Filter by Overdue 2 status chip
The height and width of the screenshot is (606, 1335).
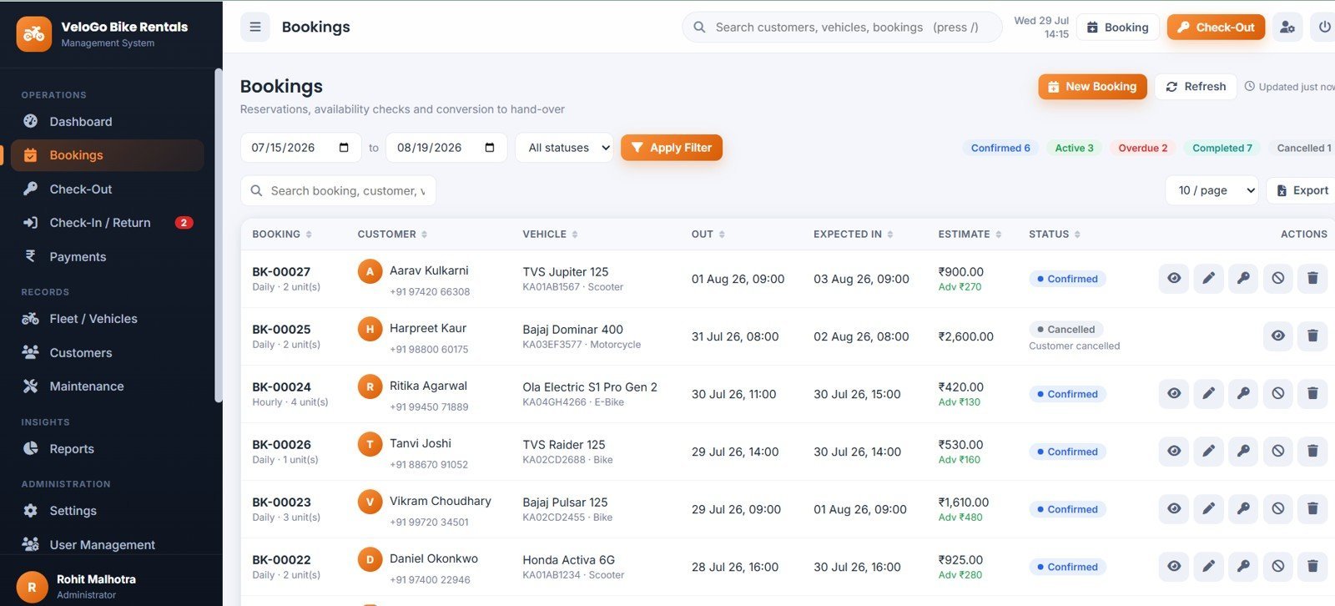click(x=1142, y=148)
